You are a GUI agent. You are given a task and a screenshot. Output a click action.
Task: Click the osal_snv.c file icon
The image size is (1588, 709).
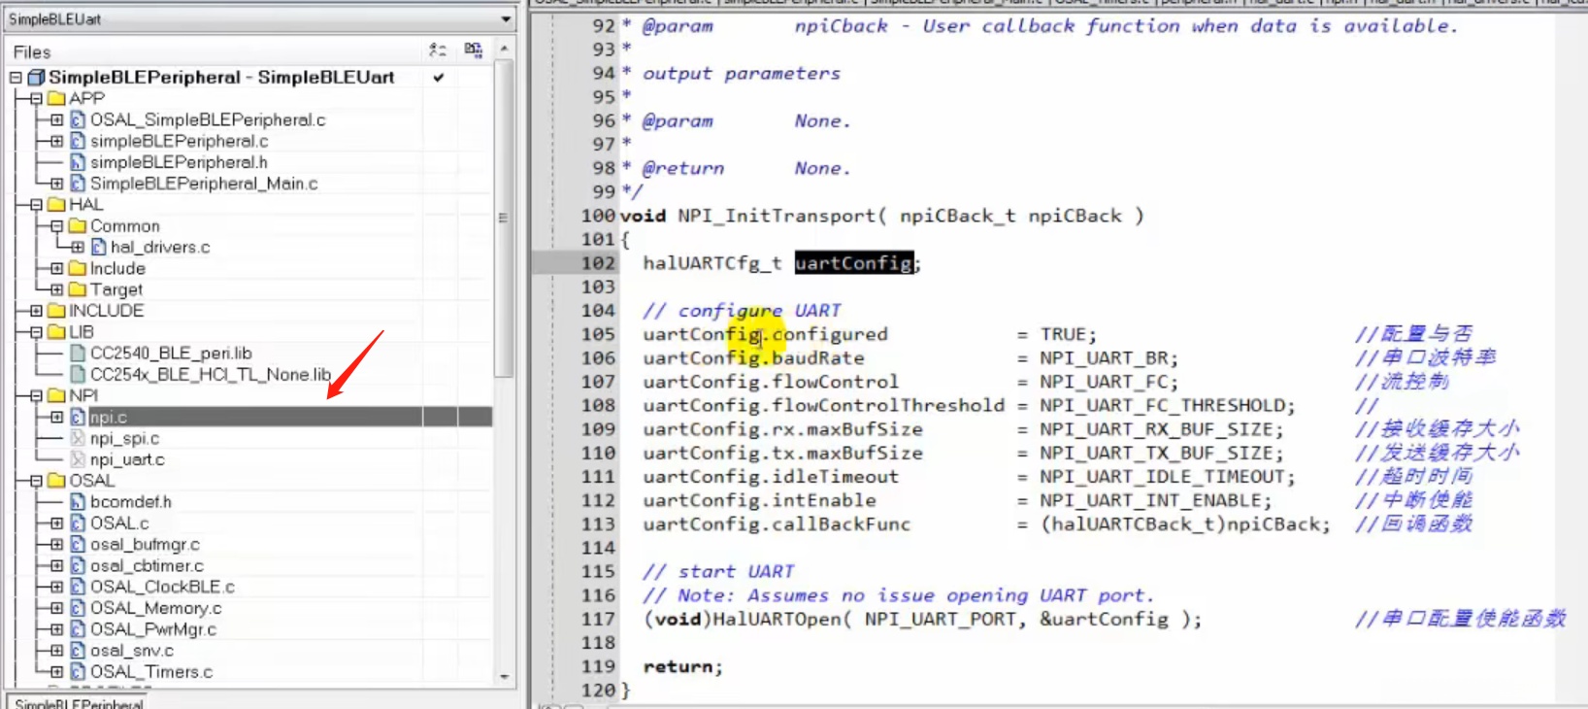click(78, 651)
